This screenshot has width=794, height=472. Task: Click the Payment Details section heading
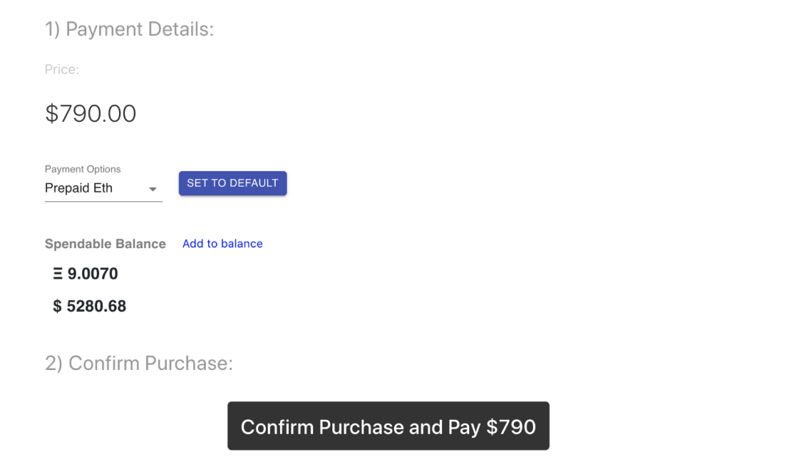(x=129, y=29)
